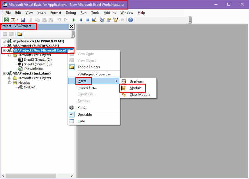Collapse the Modules folder under VBAProject (test.xlam)

point(10,83)
